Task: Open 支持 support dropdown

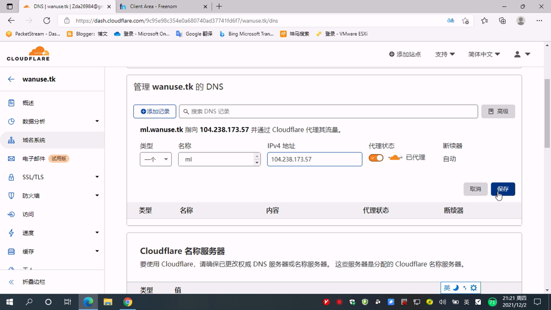Action: (445, 54)
